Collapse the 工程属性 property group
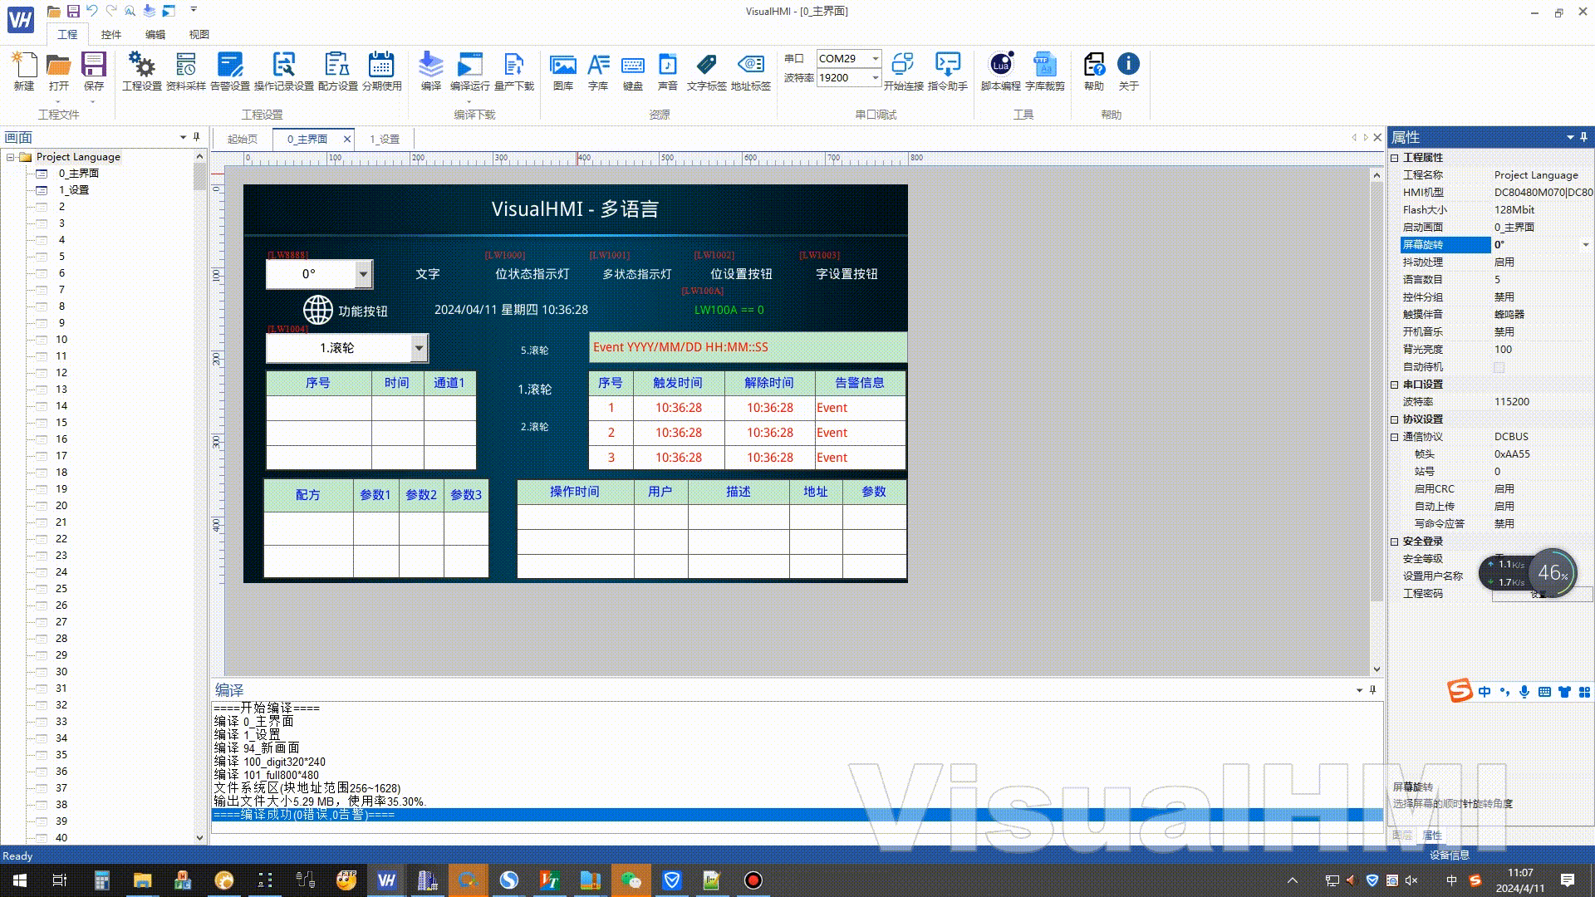The width and height of the screenshot is (1595, 897). pos(1395,158)
